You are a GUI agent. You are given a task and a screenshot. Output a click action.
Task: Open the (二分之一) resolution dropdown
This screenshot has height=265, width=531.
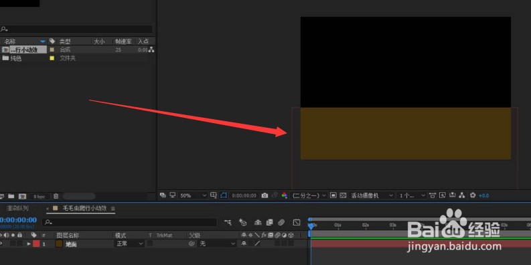click(x=309, y=195)
